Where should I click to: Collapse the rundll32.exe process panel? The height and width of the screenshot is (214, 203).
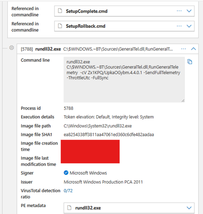coord(193,49)
